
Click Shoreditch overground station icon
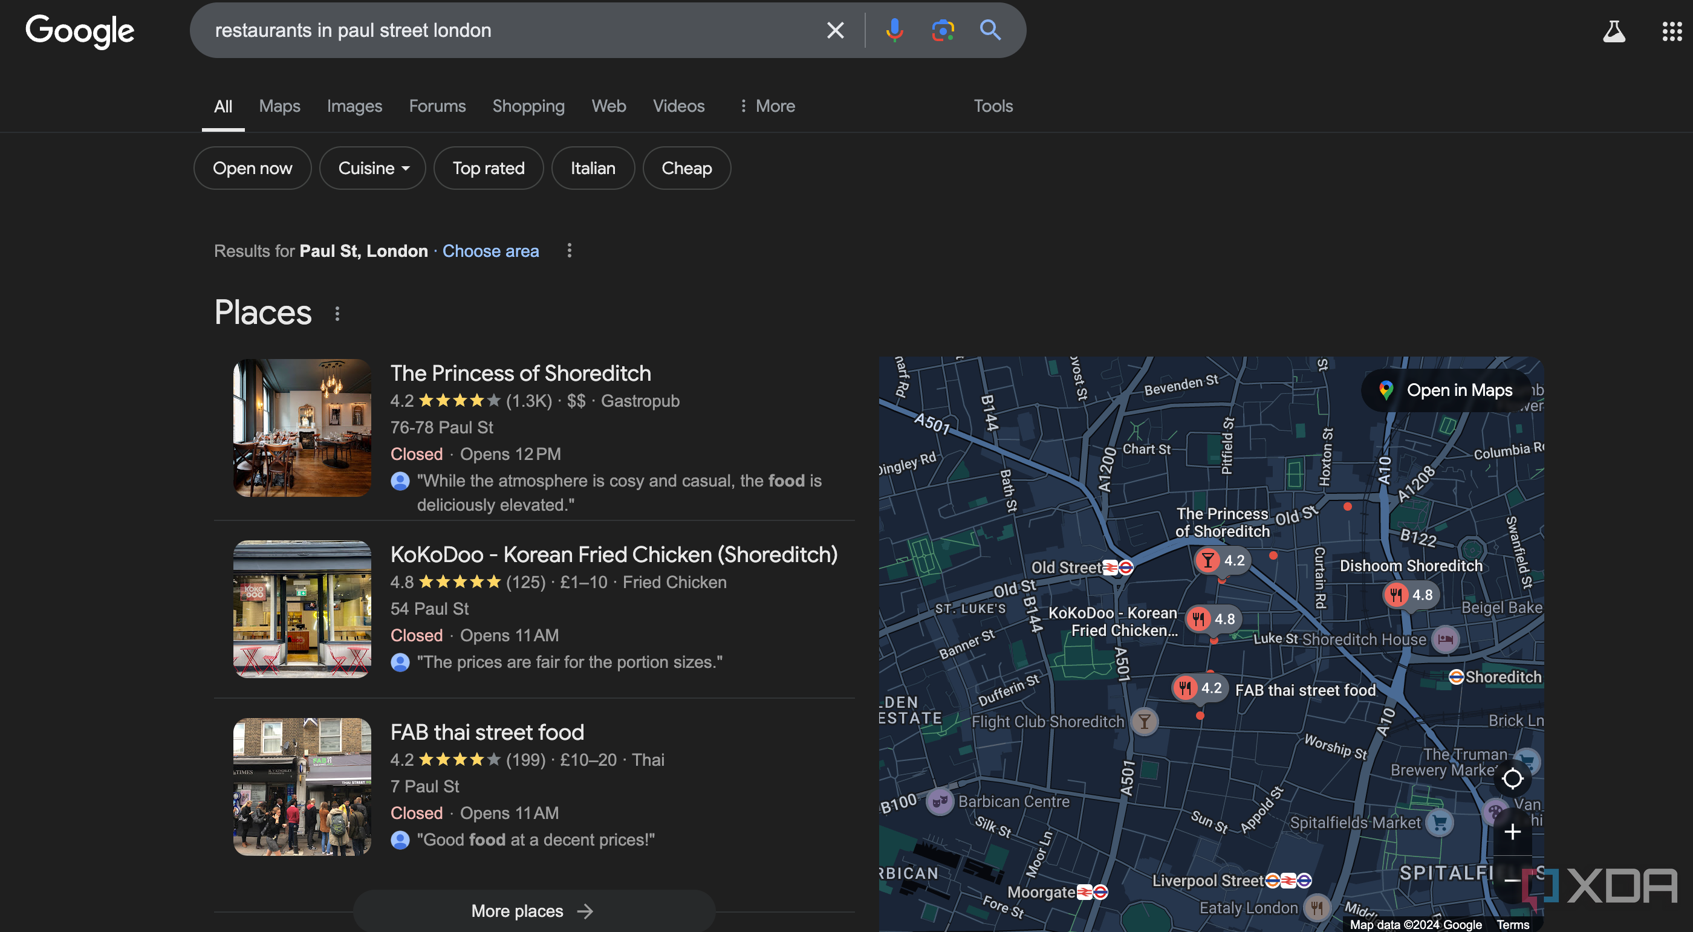coord(1456,677)
